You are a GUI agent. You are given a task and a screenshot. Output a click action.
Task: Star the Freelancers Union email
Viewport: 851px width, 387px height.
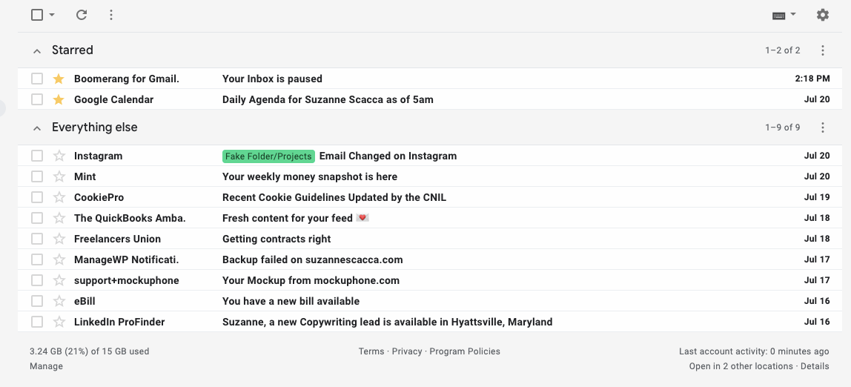click(x=59, y=239)
